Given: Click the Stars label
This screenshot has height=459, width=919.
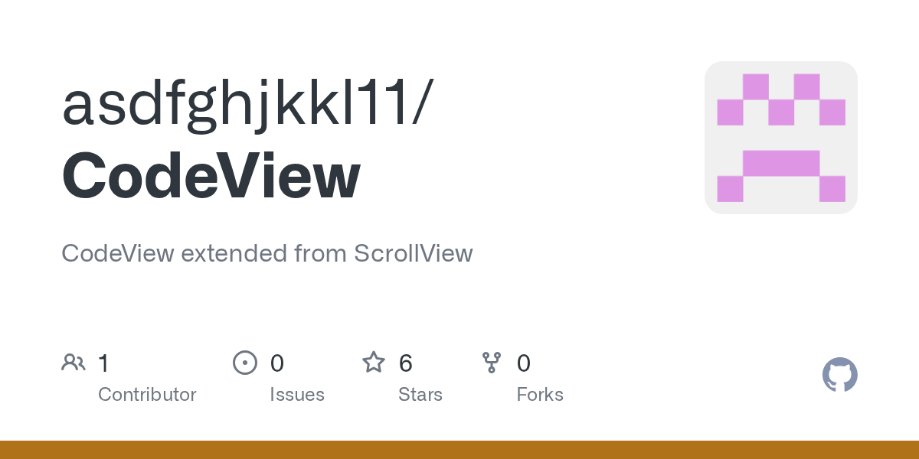Looking at the screenshot, I should click(420, 395).
